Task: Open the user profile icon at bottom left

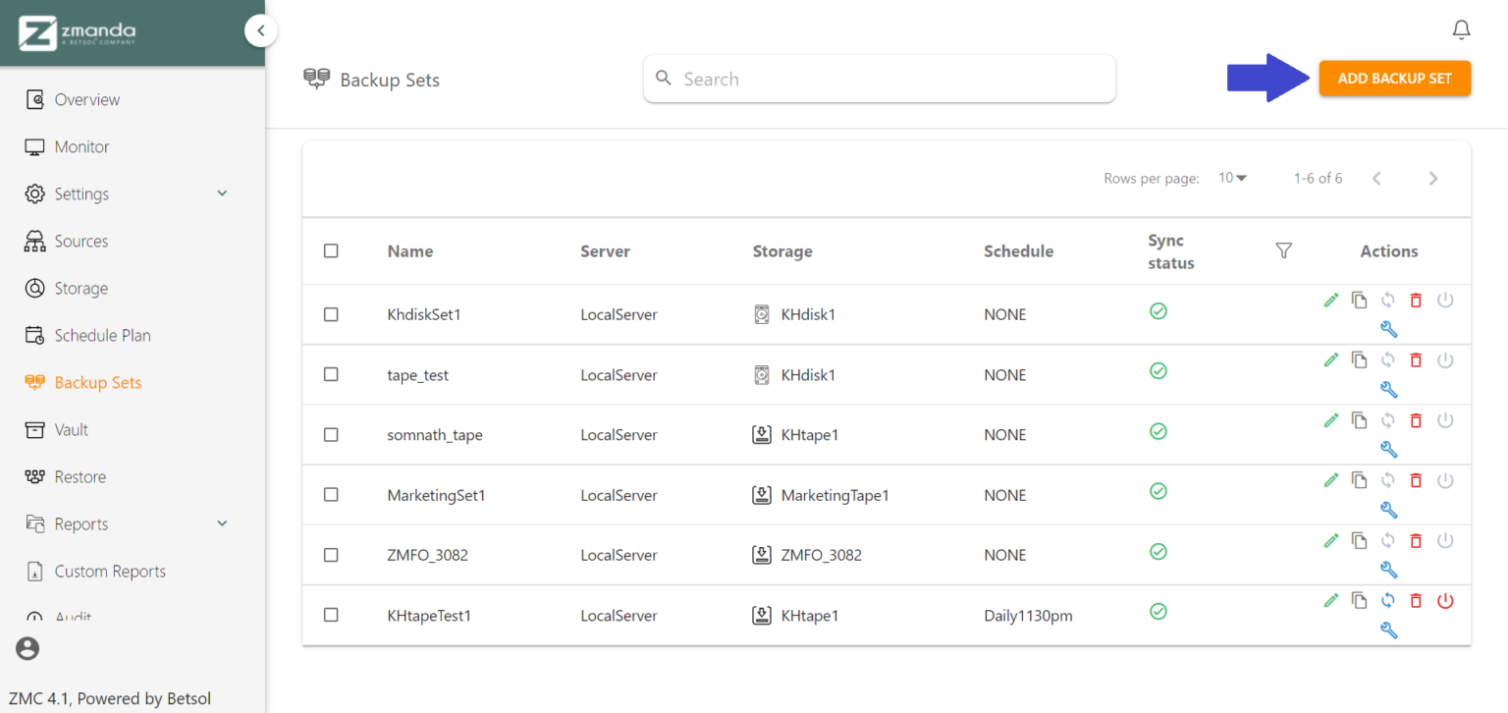Action: [27, 648]
